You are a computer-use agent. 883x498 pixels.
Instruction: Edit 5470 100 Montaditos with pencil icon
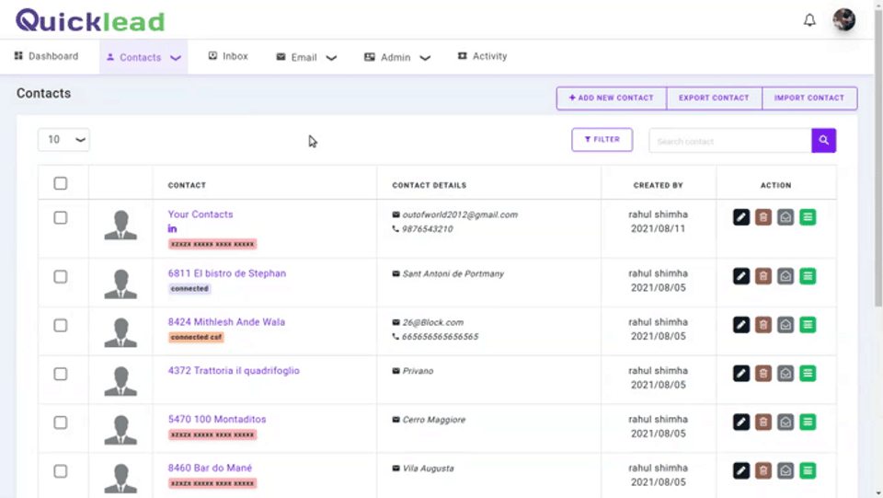pyautogui.click(x=741, y=422)
